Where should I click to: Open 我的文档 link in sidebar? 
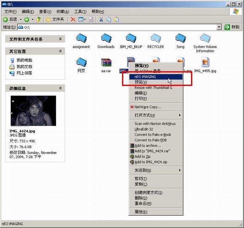(24, 67)
